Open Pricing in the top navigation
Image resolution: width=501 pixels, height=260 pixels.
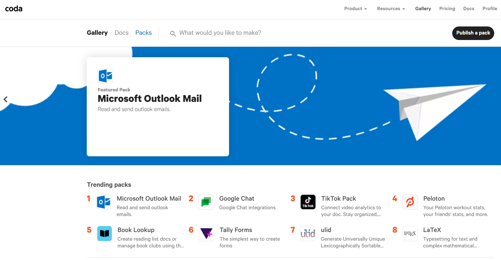(447, 9)
